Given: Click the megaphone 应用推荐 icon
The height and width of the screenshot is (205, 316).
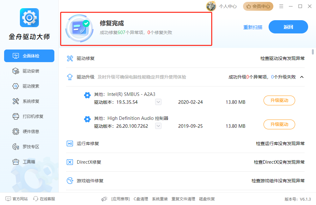Looking at the screenshot, I should click(104, 199).
